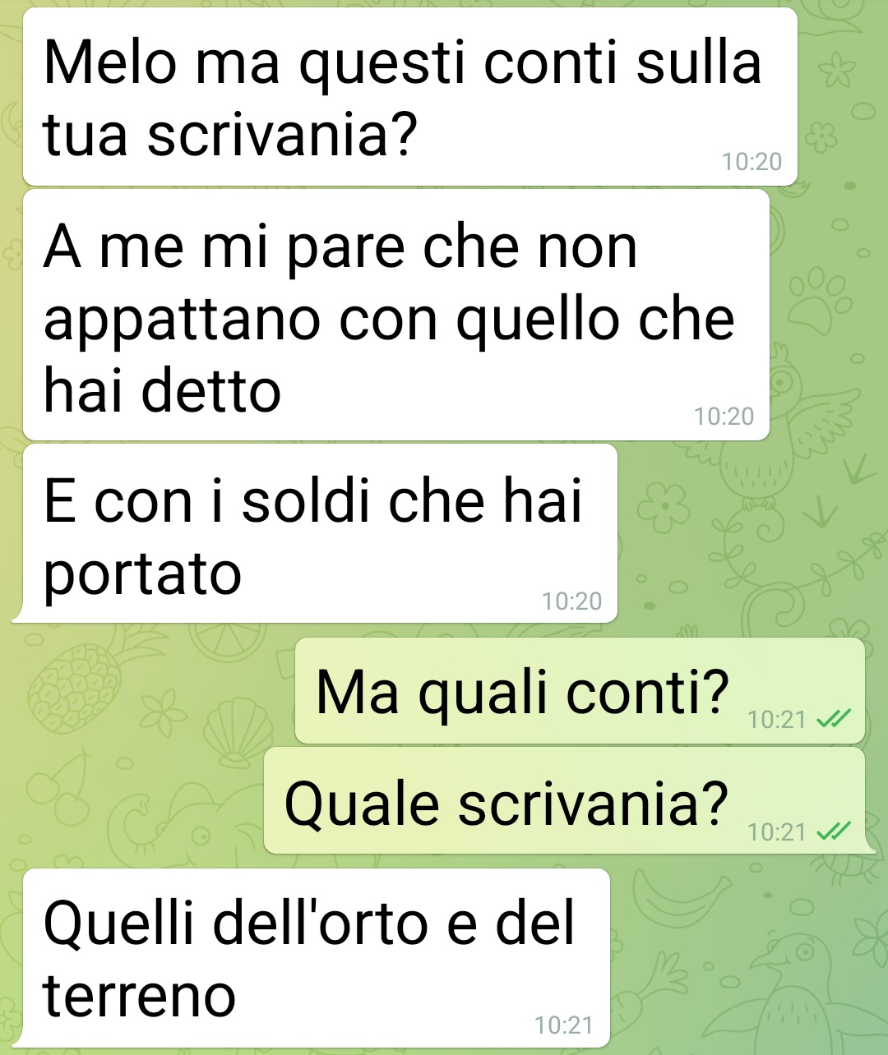Click the 10:21 timestamp beside 'Ma quali conti?'

pyautogui.click(x=777, y=720)
